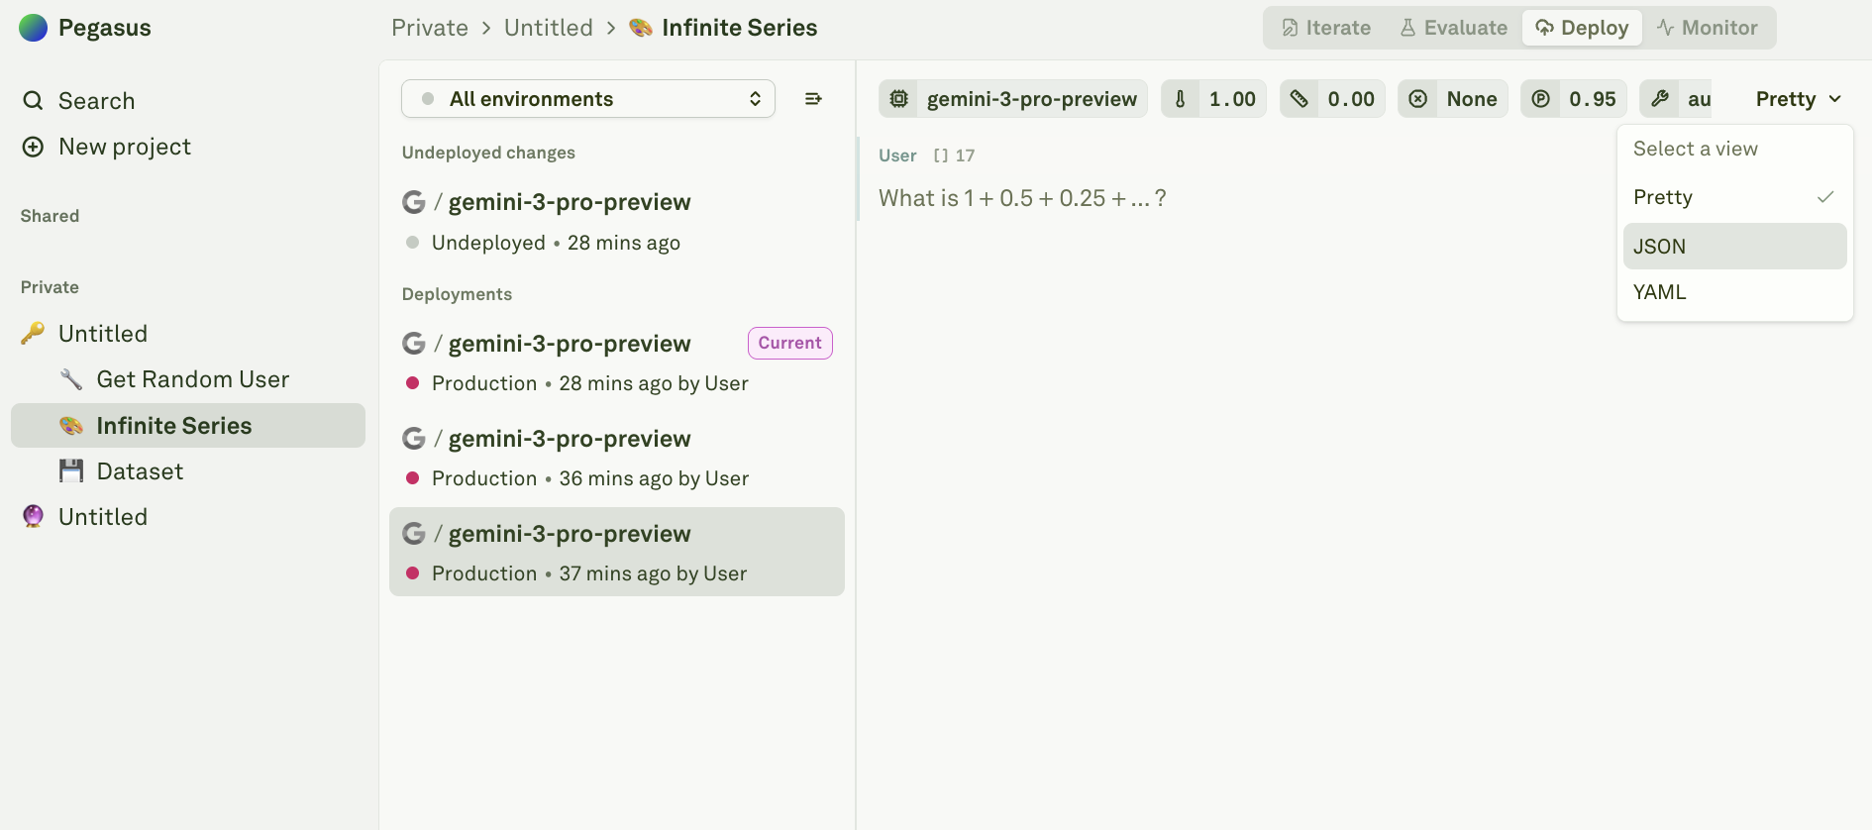
Task: Select the Undeployed 28 mins ago version
Action: coord(617,222)
